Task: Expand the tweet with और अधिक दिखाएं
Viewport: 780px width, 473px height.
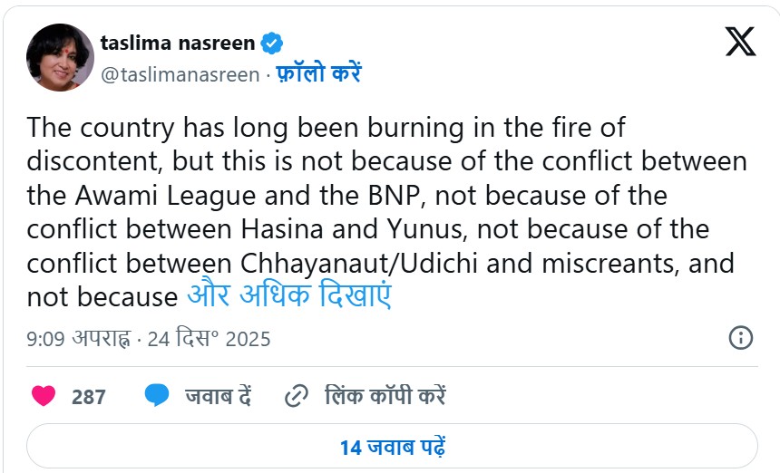Action: pos(288,296)
